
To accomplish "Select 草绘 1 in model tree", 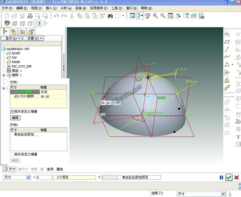I will (17, 71).
